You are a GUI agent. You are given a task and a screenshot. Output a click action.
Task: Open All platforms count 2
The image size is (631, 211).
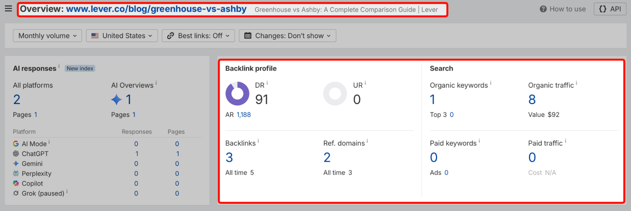pos(17,100)
